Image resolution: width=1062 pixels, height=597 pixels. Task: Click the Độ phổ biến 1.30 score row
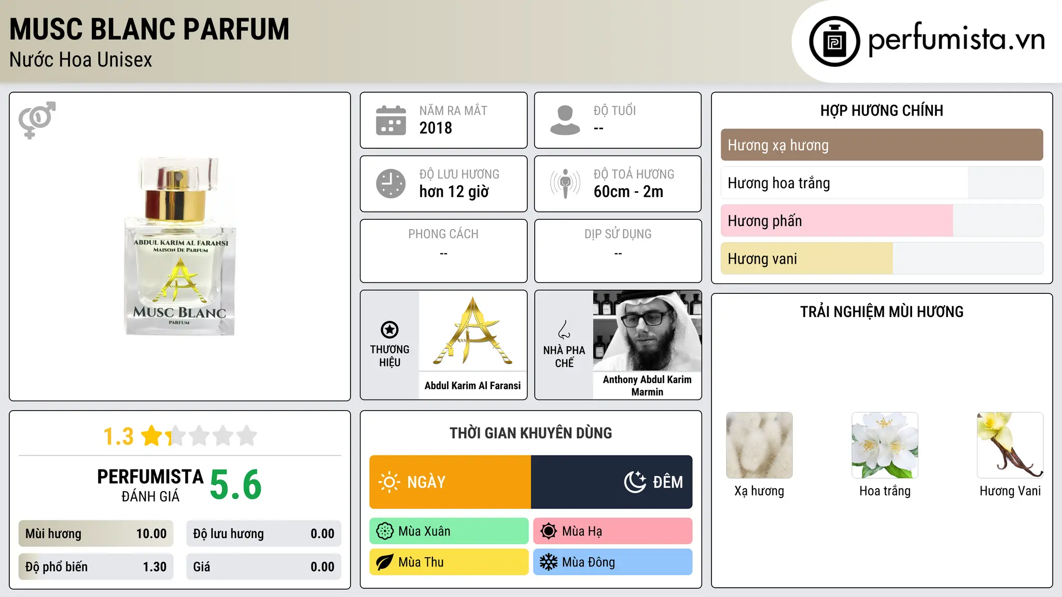[96, 567]
